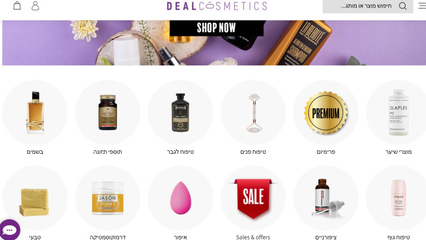The width and height of the screenshot is (426, 240).
Task: Click the SHOP NOW banner button
Action: [216, 28]
